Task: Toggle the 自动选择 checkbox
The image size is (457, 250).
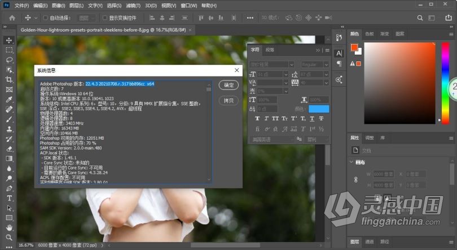Action: click(46, 18)
